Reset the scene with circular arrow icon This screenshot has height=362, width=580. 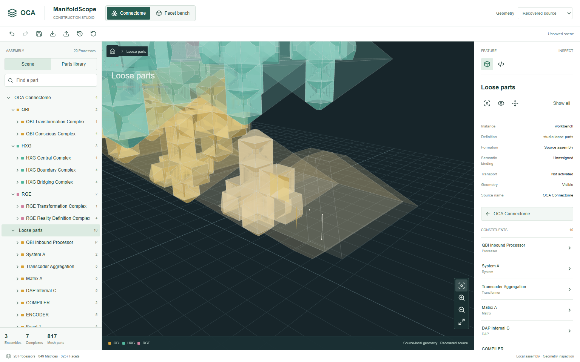click(x=93, y=34)
